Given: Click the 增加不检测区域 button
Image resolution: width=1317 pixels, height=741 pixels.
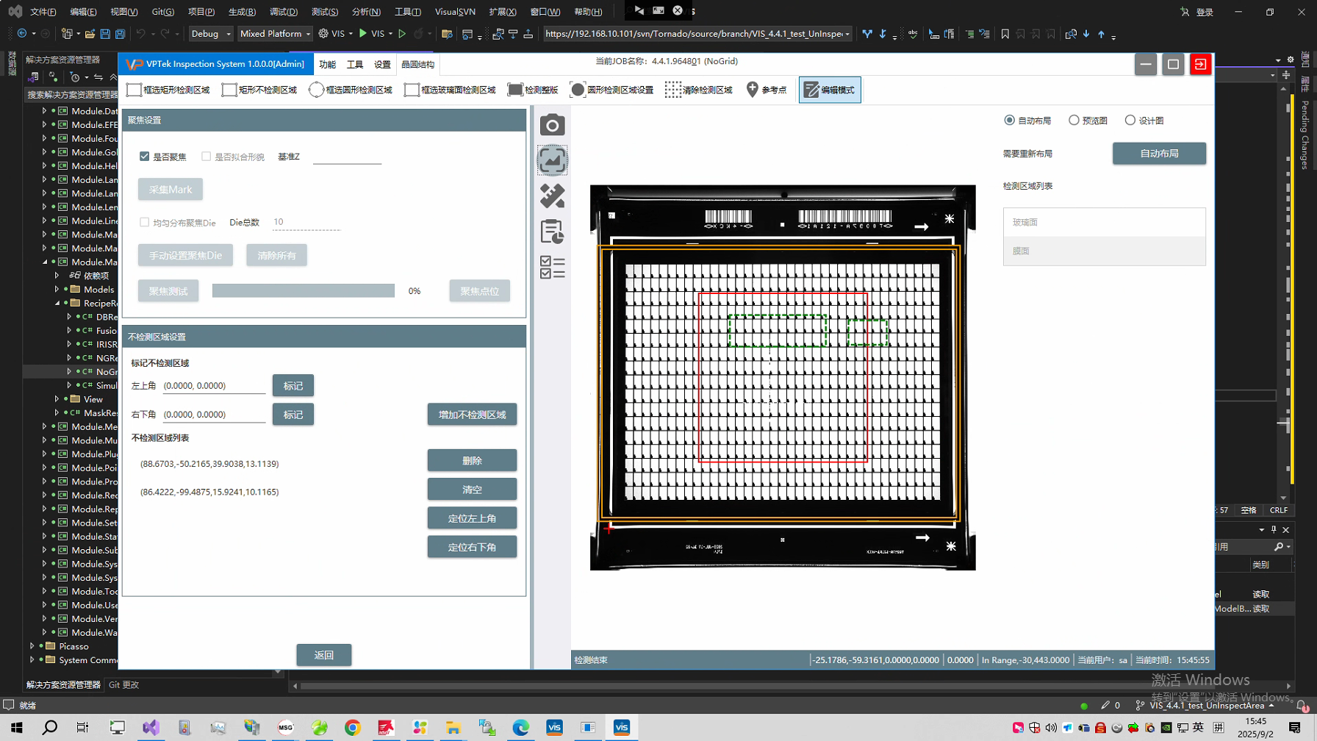Looking at the screenshot, I should pos(472,415).
